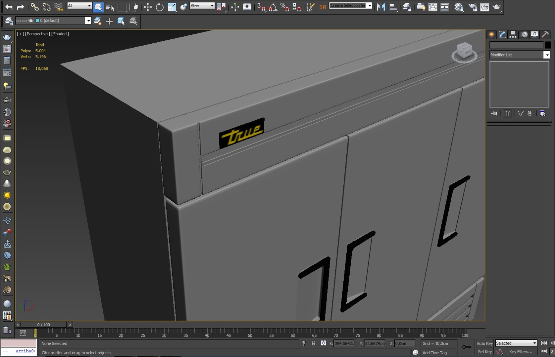Open the Create command panel tab
This screenshot has height=357, width=555.
pos(492,34)
